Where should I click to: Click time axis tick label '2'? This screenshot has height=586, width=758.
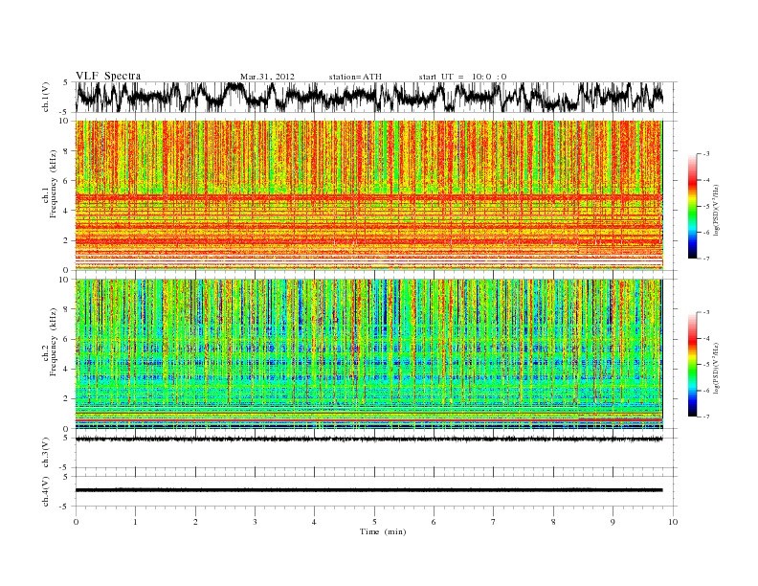[x=195, y=522]
